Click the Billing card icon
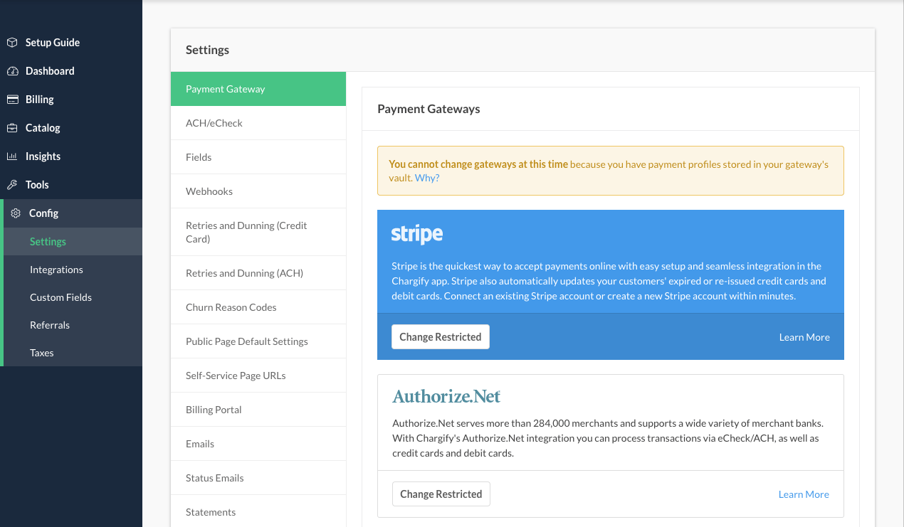904x527 pixels. tap(12, 100)
